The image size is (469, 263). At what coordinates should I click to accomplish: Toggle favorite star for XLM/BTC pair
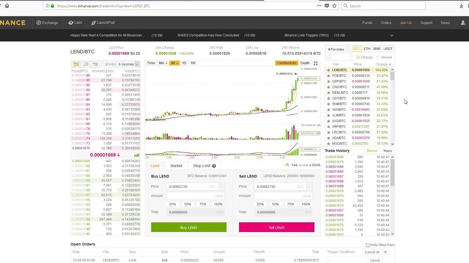[x=329, y=115]
